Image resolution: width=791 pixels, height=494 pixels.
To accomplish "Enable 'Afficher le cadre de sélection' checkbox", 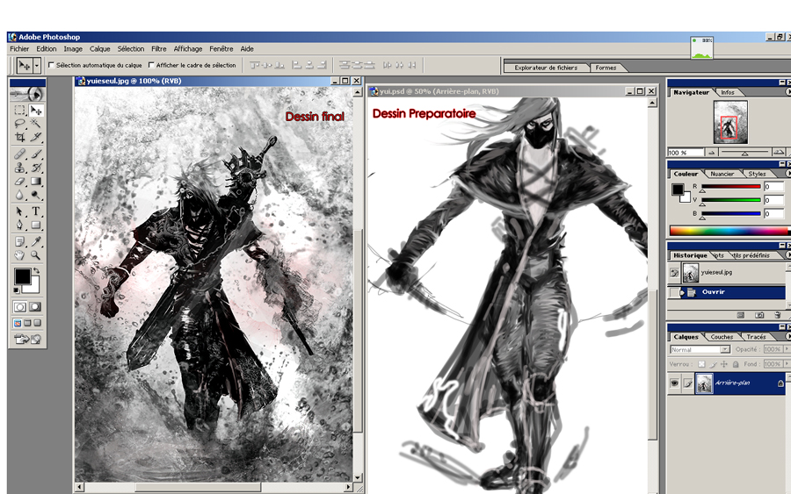I will coord(151,65).
